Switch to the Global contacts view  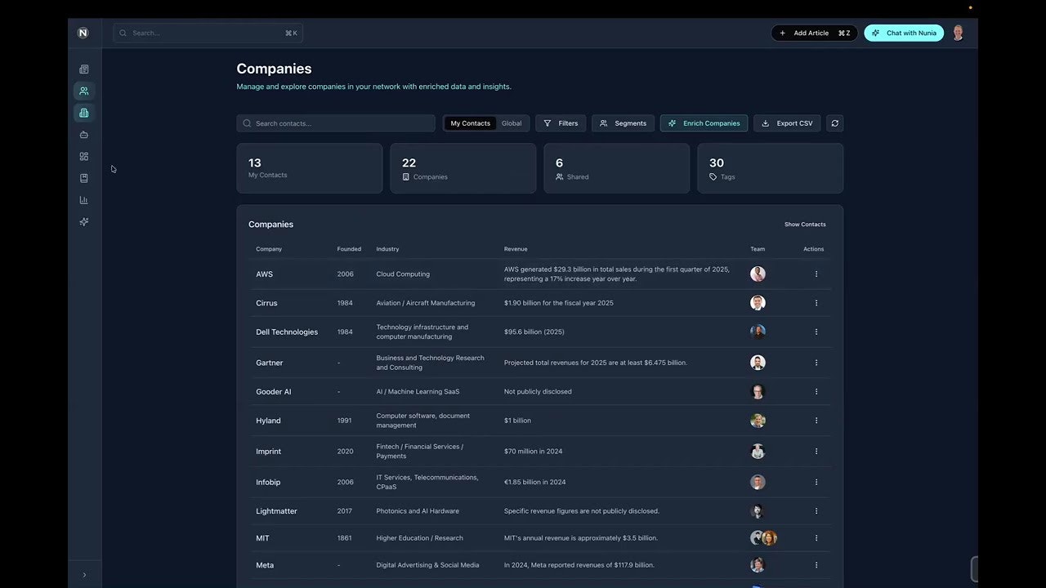[x=511, y=122]
